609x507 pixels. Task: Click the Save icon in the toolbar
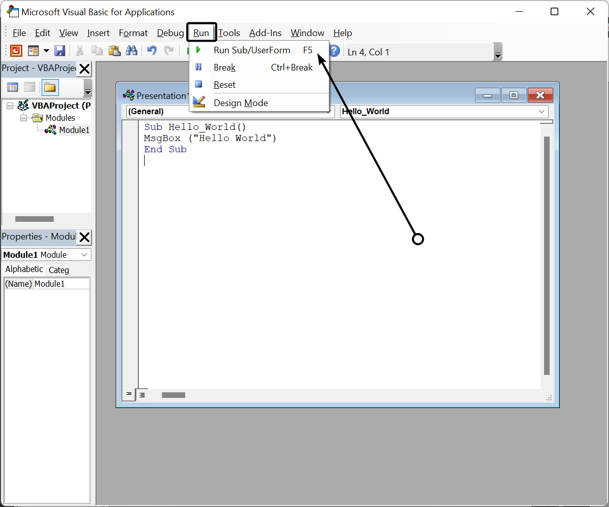pos(60,51)
